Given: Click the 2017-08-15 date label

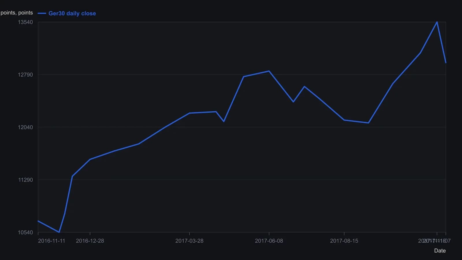Looking at the screenshot, I should pos(344,241).
